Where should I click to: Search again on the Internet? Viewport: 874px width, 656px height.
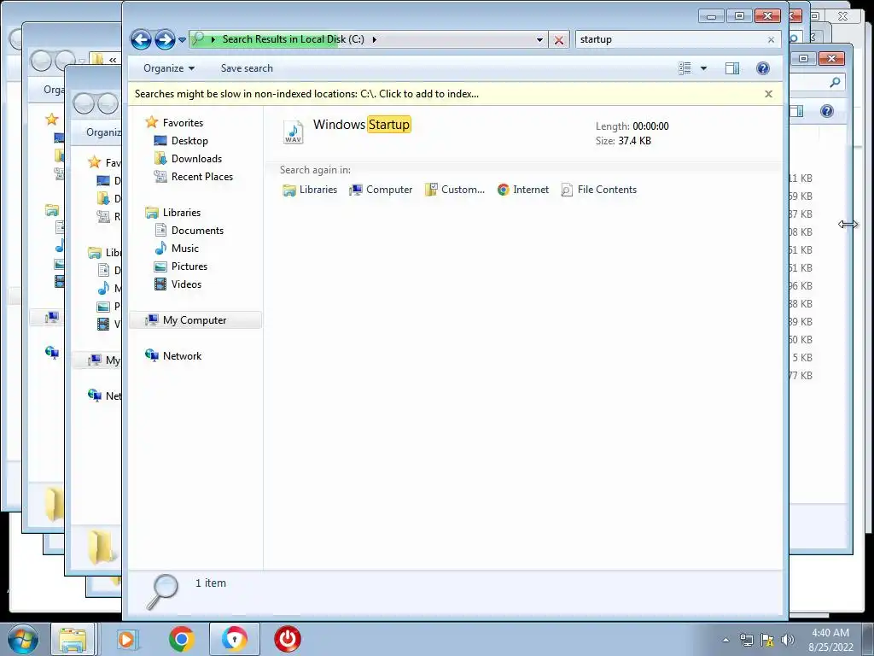(x=523, y=190)
